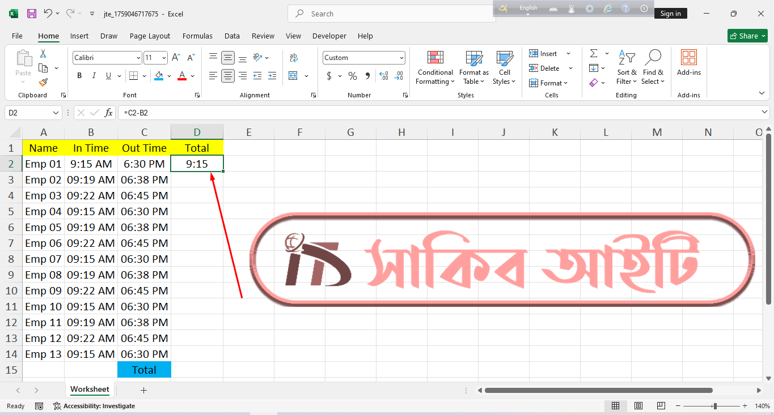Image resolution: width=774 pixels, height=415 pixels.
Task: Expand the Name Box dropdown arrow
Action: click(56, 113)
